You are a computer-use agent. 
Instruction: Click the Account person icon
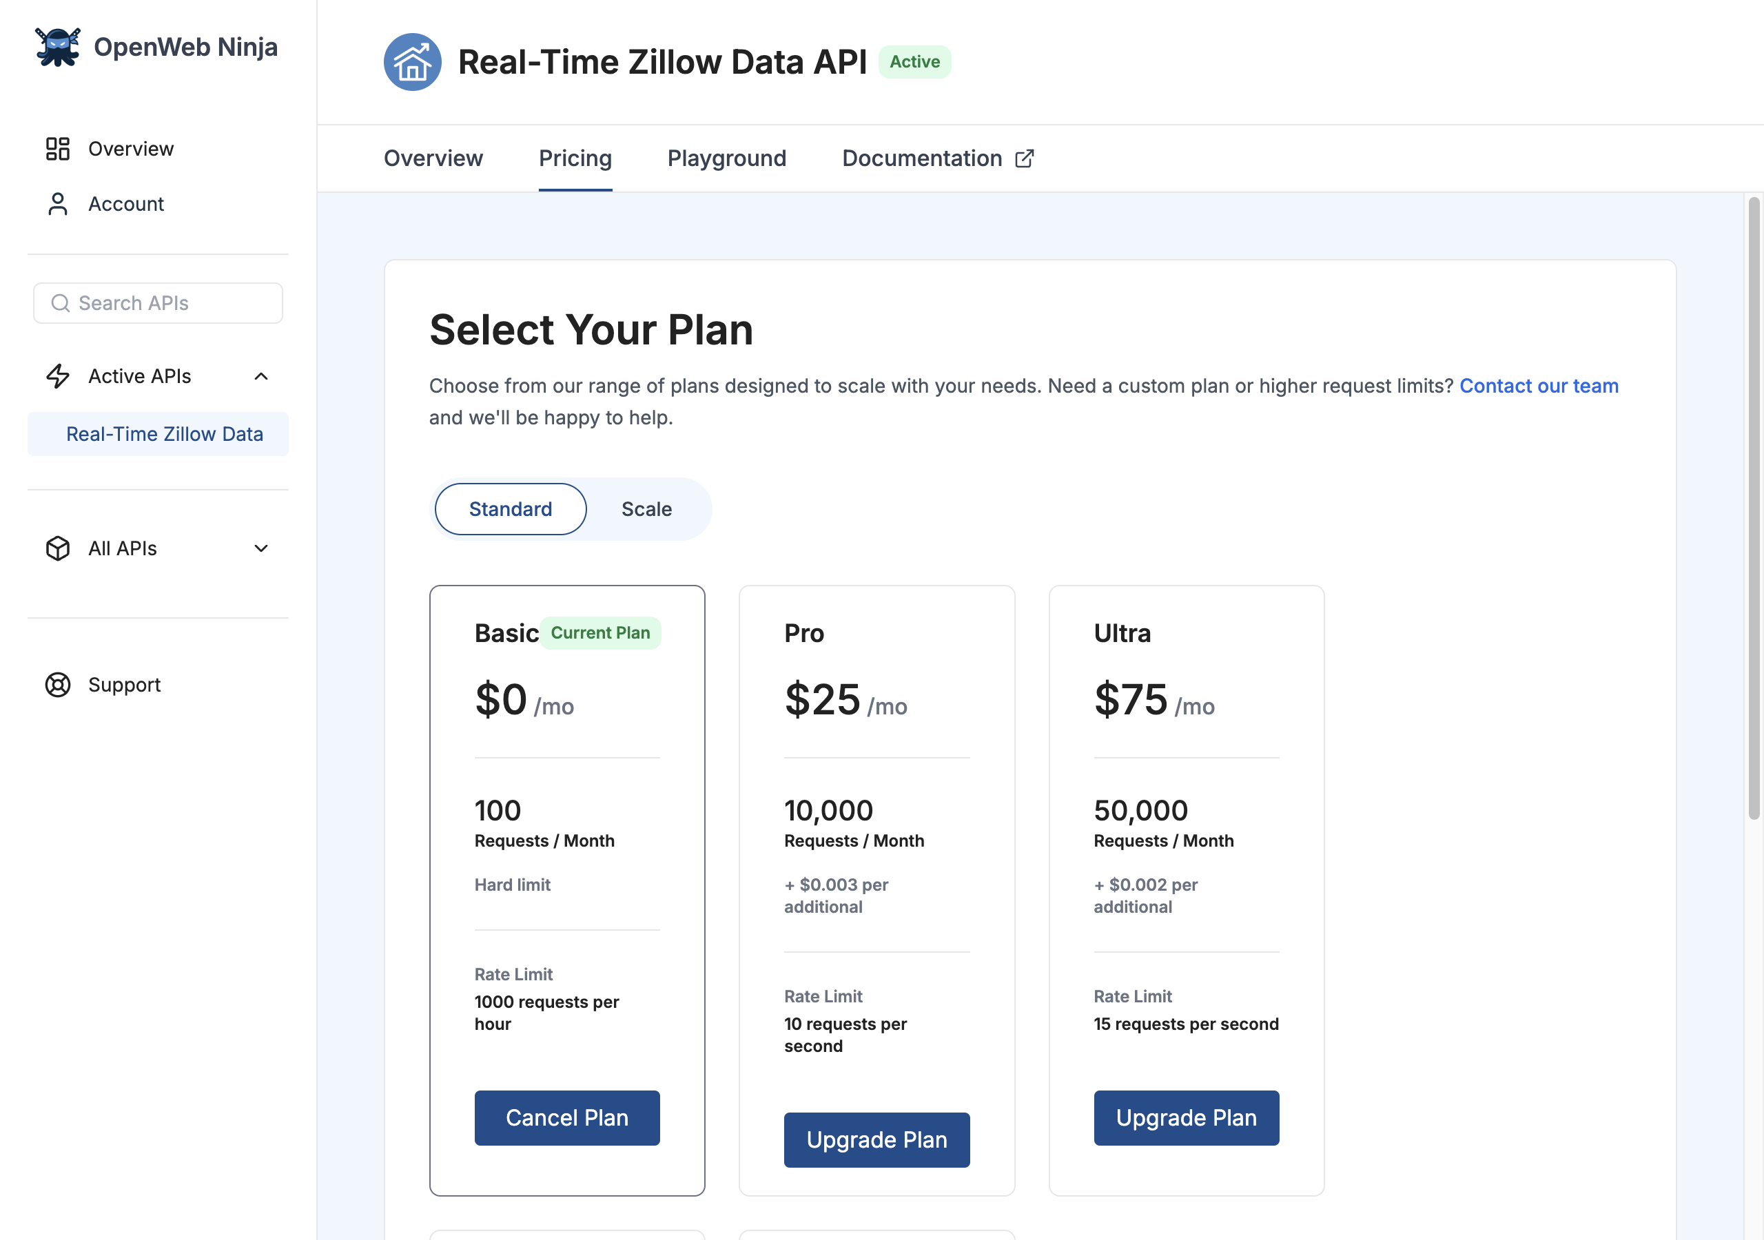58,204
